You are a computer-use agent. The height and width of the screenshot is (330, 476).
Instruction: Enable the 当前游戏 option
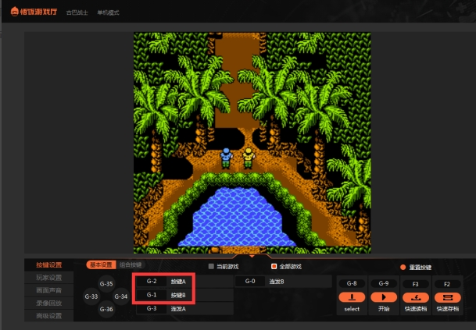(210, 266)
